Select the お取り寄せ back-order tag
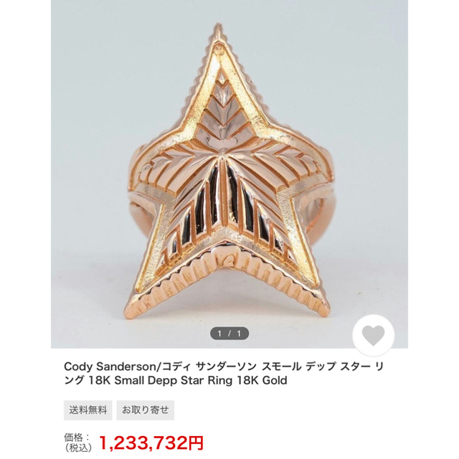Viewport: 459px width, 459px height. click(145, 410)
